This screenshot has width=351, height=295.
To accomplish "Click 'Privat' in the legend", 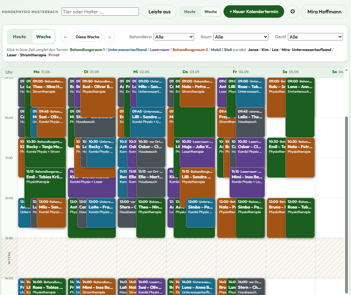I will coord(54,55).
